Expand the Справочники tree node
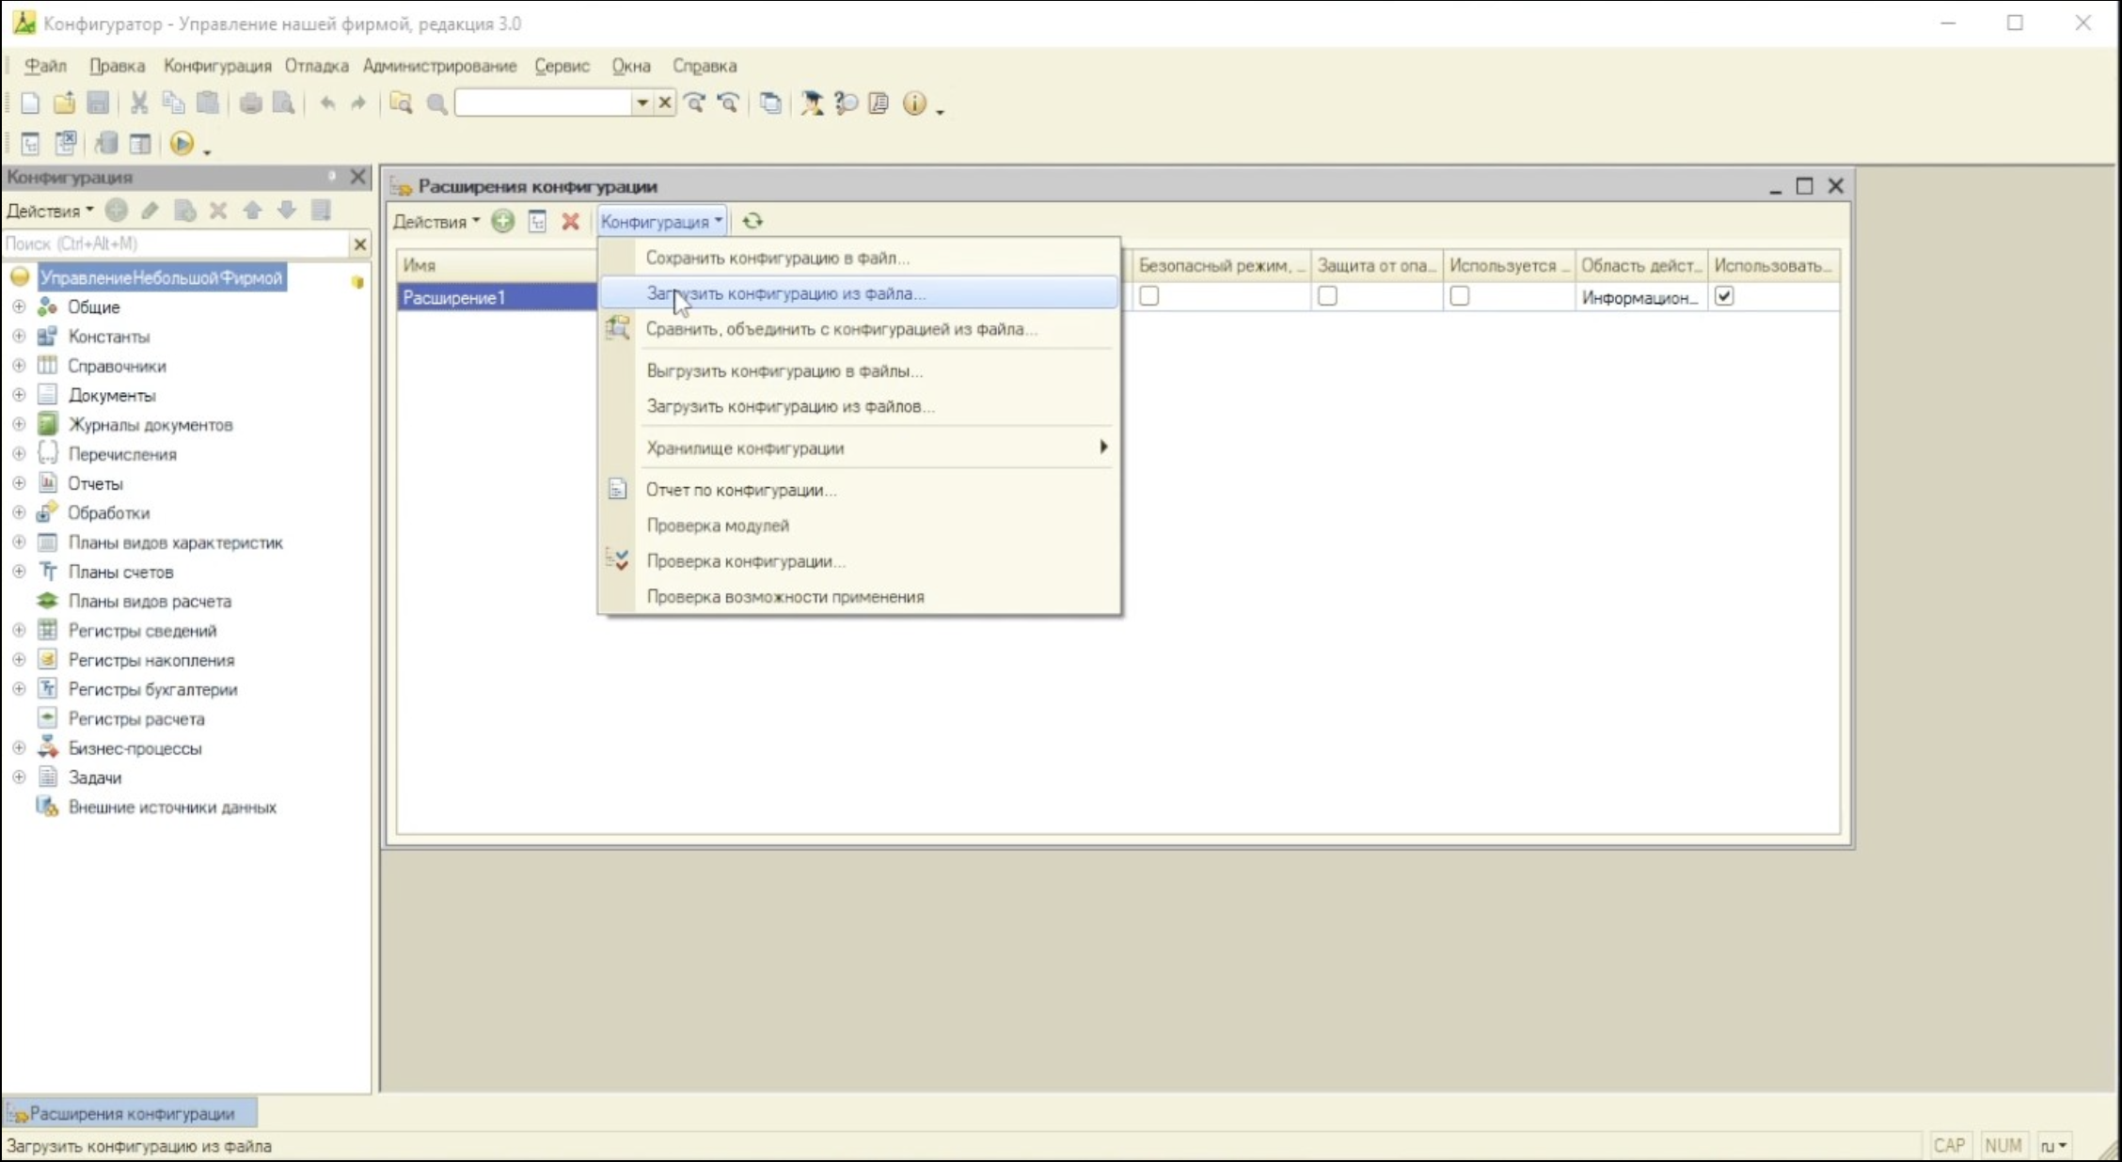This screenshot has width=2122, height=1162. [19, 365]
